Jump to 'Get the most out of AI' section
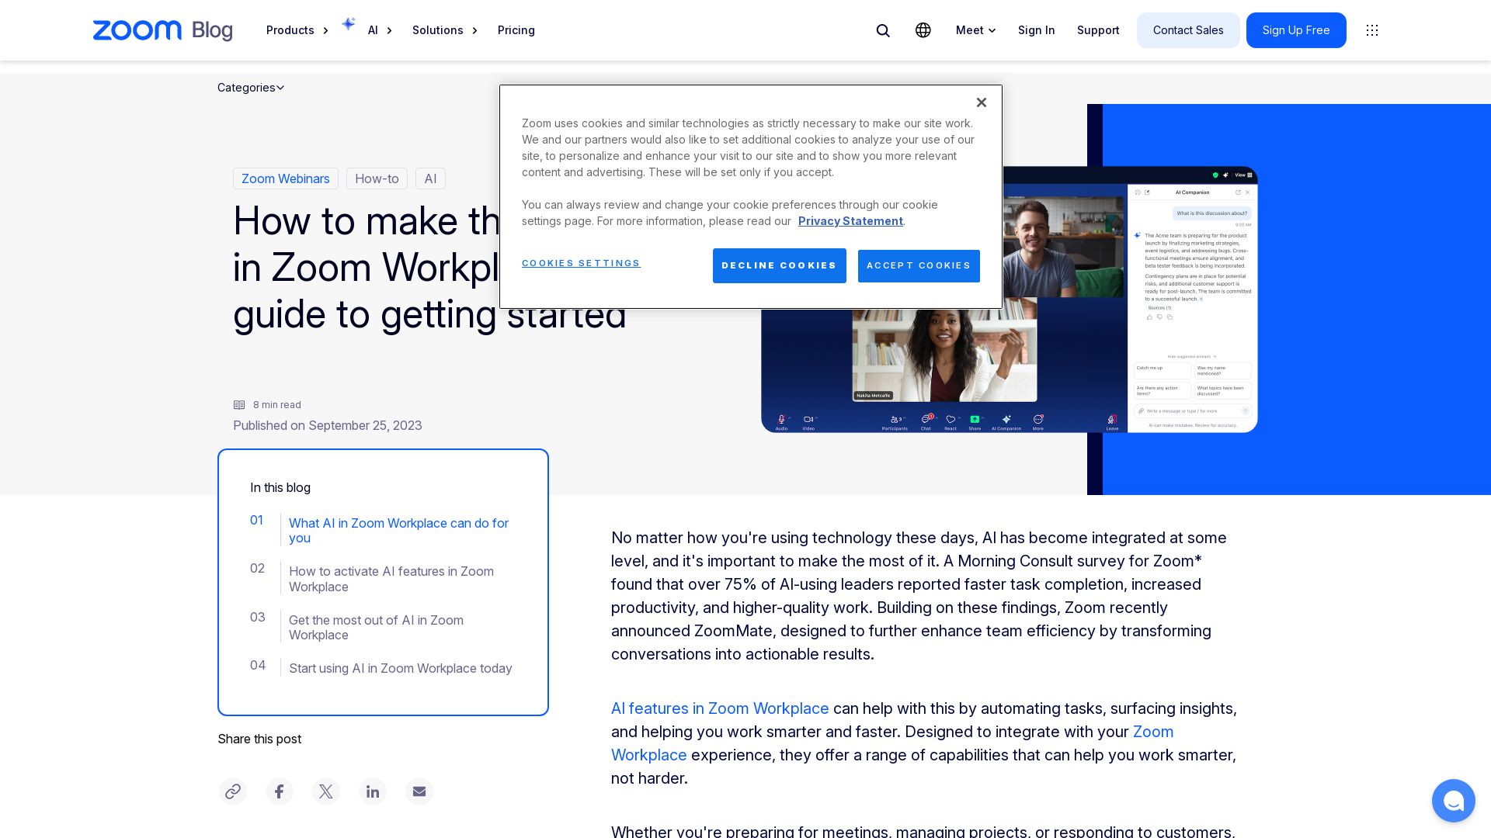This screenshot has width=1491, height=838. tap(376, 628)
